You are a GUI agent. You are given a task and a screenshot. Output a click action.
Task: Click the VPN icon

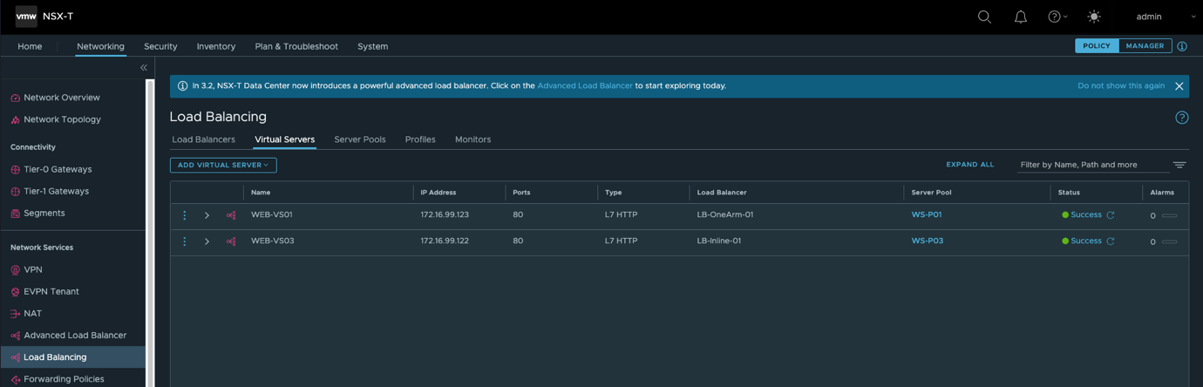click(15, 269)
